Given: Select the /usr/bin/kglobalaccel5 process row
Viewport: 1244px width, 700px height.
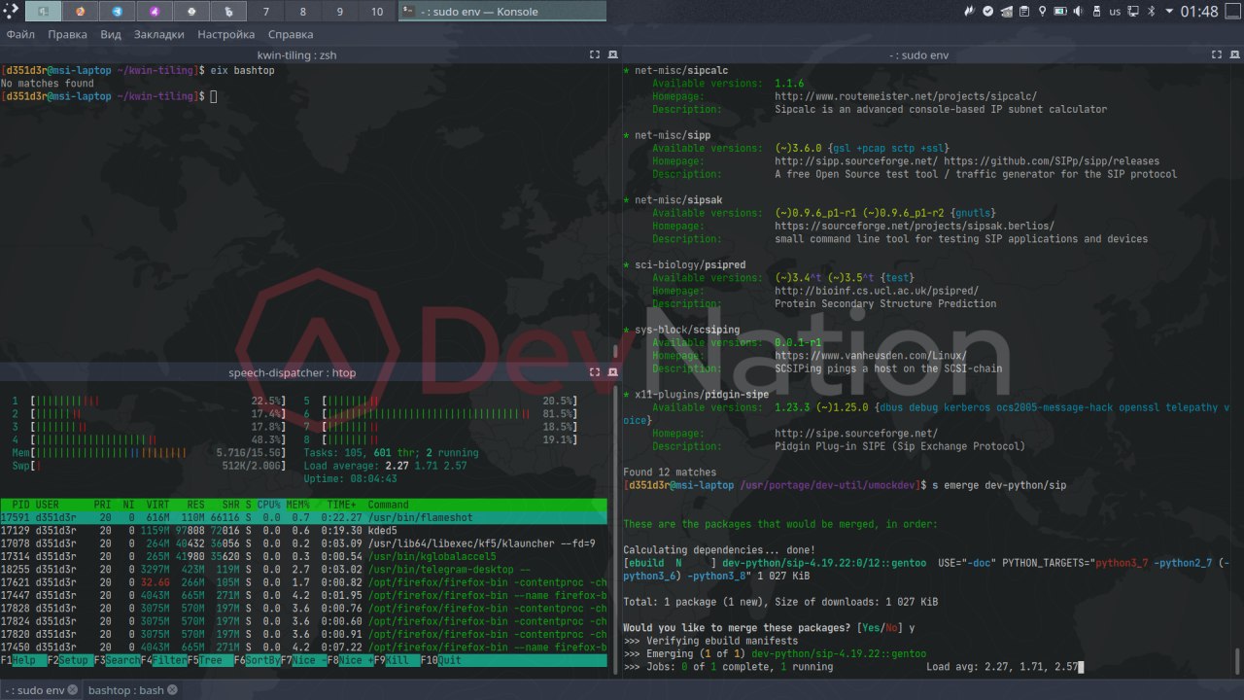Looking at the screenshot, I should pos(303,556).
